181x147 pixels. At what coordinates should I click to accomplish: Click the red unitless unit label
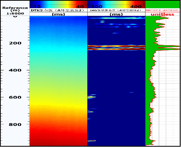click(162, 14)
